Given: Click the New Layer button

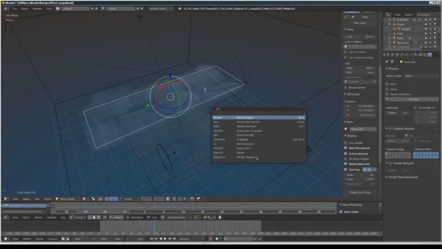Looking at the screenshot, I should [x=360, y=23].
